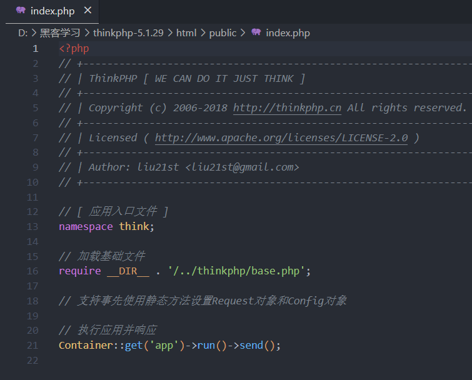Close the index.php editor tab

pyautogui.click(x=88, y=11)
